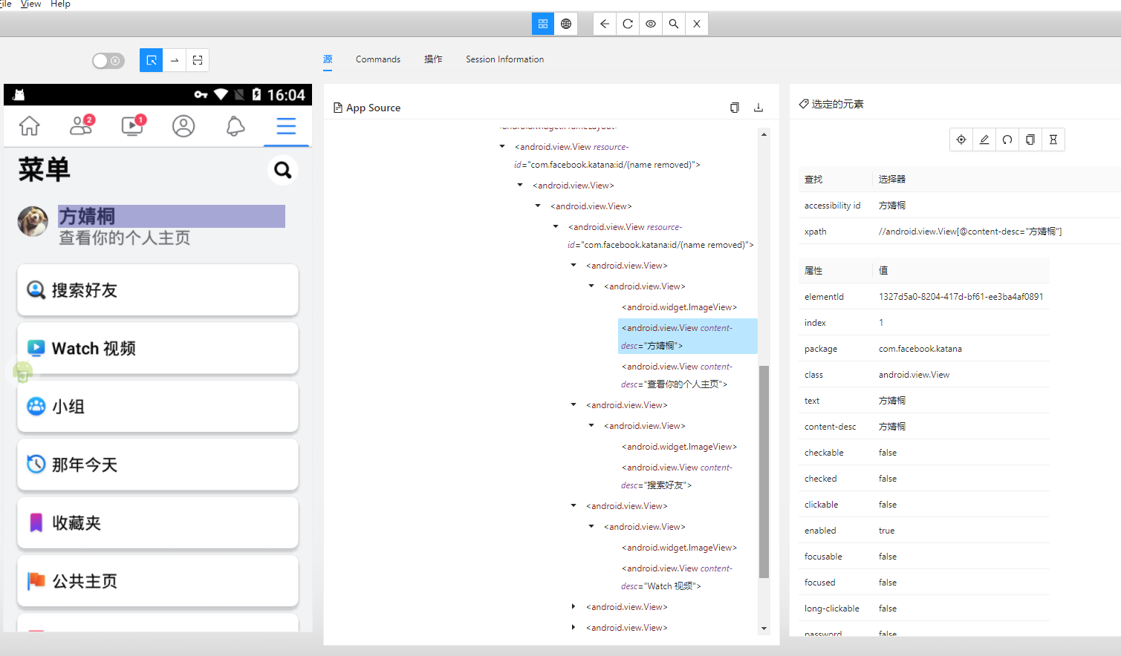
Task: Copy the App Source XML to clipboard
Action: [735, 108]
